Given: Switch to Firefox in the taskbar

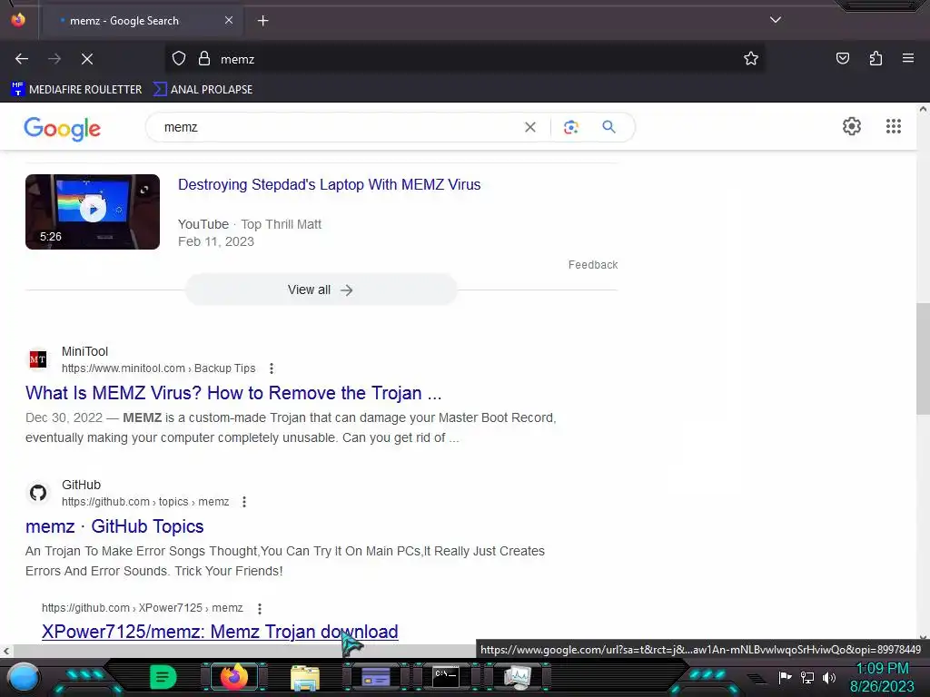Looking at the screenshot, I should click(233, 677).
